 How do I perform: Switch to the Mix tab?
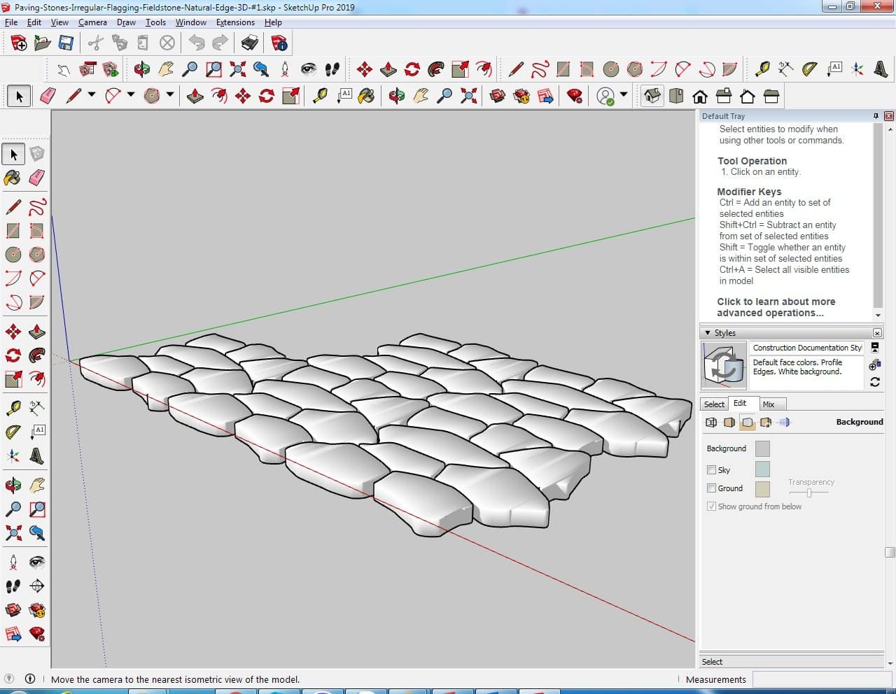click(x=769, y=404)
